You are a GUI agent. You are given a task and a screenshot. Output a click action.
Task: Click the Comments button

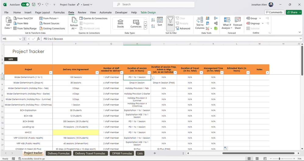click(x=274, y=12)
